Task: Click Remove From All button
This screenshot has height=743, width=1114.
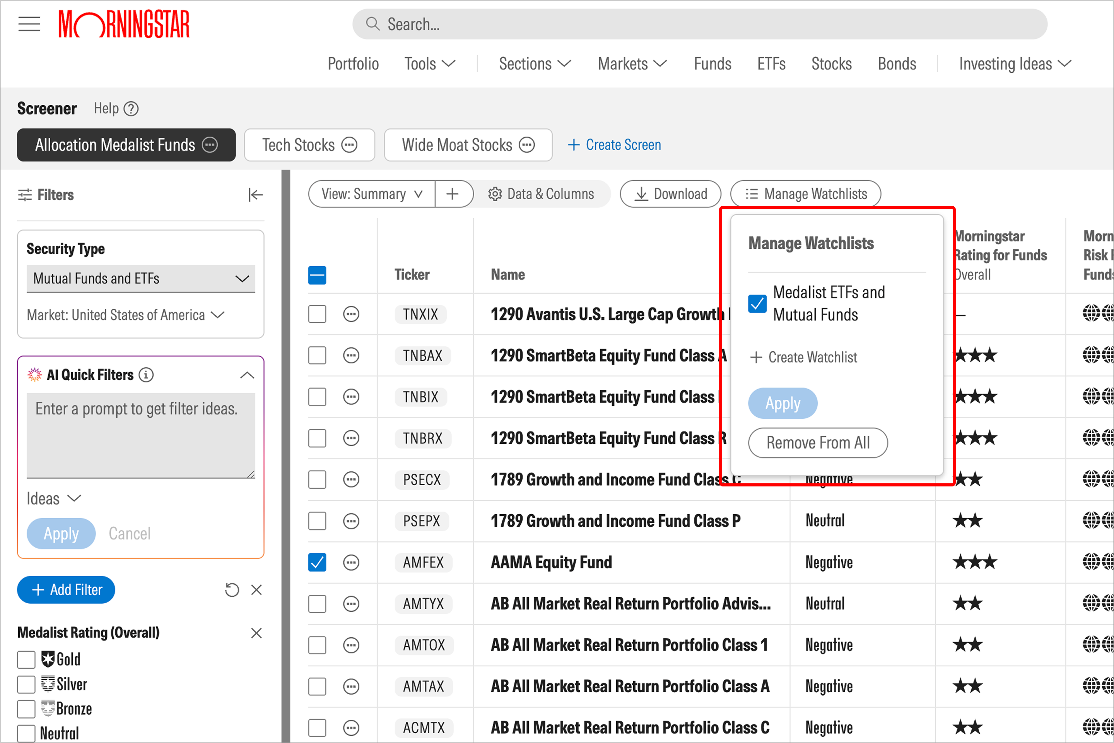Action: tap(818, 443)
